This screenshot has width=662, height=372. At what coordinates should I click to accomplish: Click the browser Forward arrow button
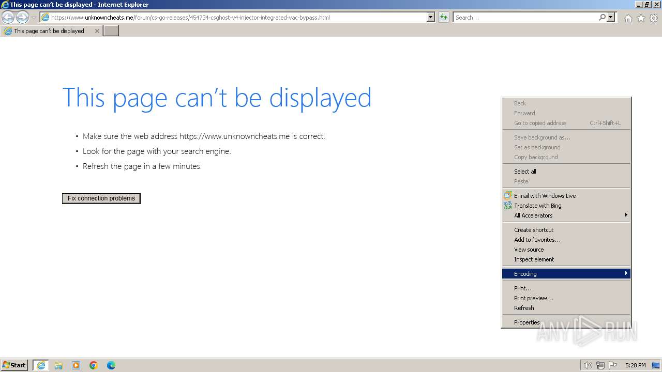22,17
